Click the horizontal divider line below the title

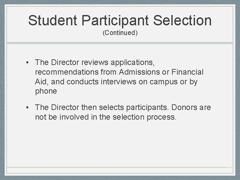[x=120, y=43]
